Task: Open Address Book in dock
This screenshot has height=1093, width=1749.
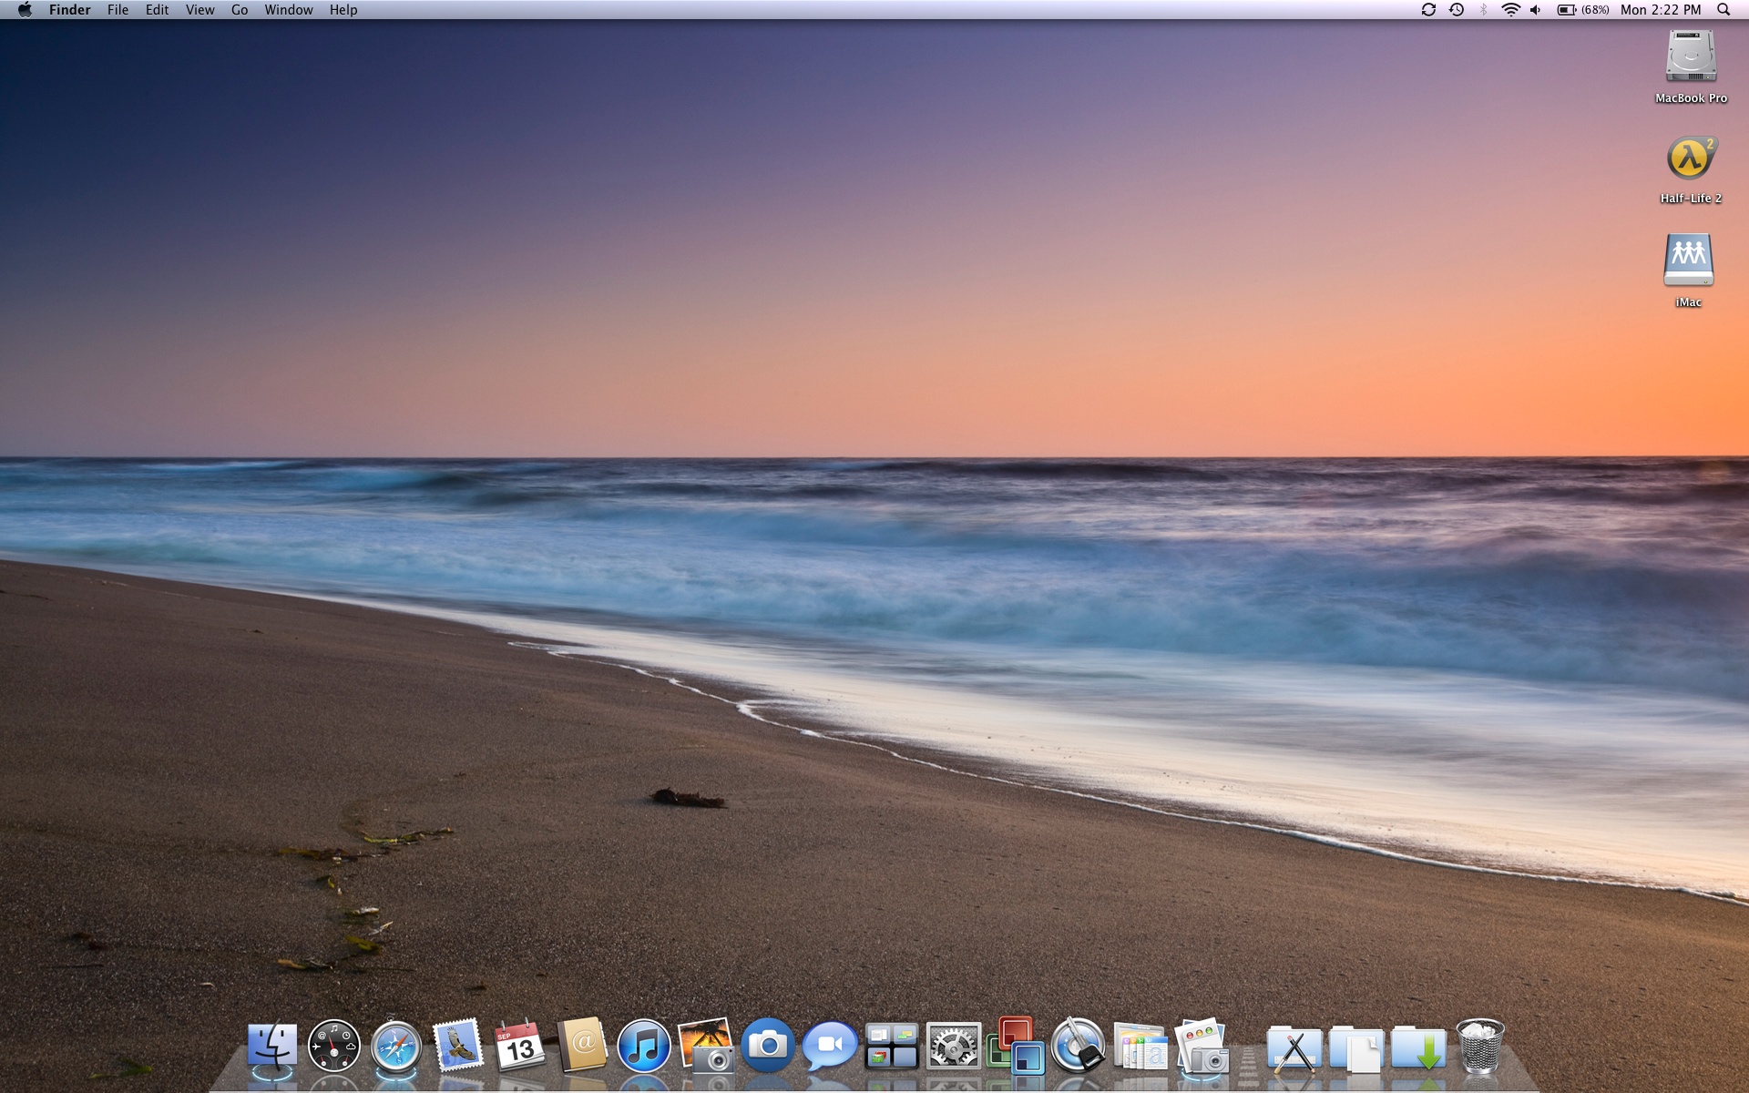Action: tap(582, 1046)
